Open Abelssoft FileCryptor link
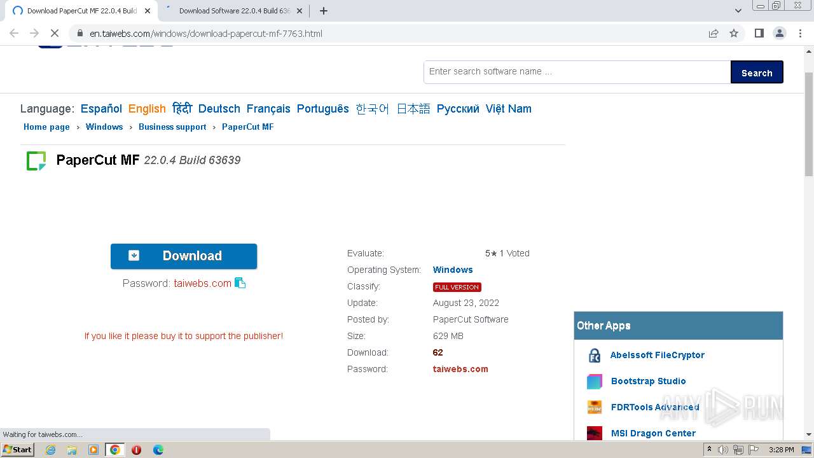Screen dimensions: 814x458 point(658,355)
